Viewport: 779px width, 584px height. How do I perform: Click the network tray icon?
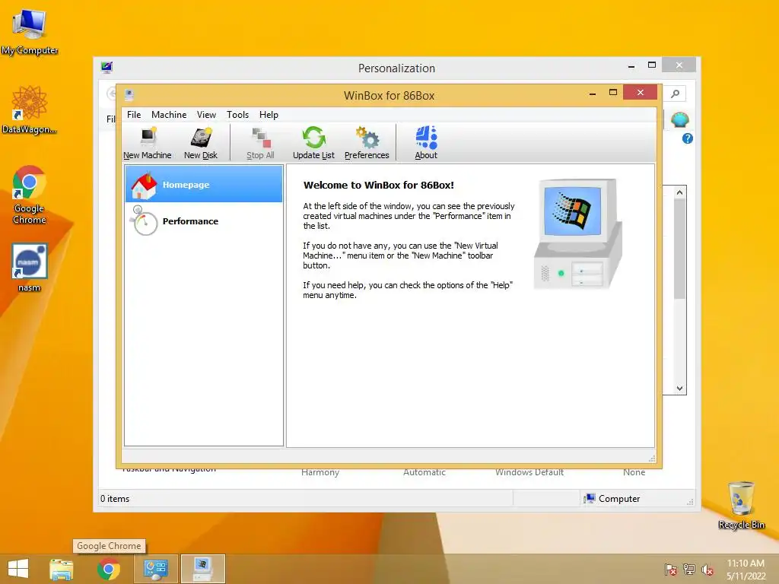[x=689, y=570]
